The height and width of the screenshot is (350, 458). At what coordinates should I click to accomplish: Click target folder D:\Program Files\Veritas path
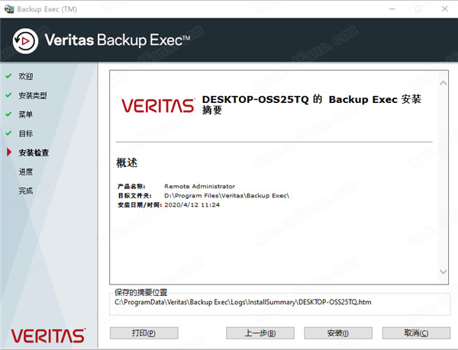coord(227,195)
